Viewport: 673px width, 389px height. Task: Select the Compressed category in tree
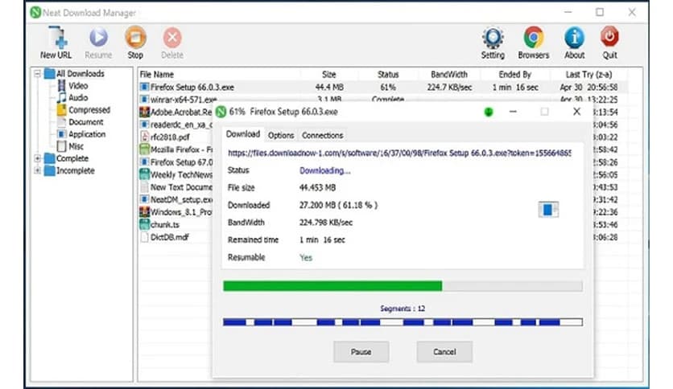point(84,110)
